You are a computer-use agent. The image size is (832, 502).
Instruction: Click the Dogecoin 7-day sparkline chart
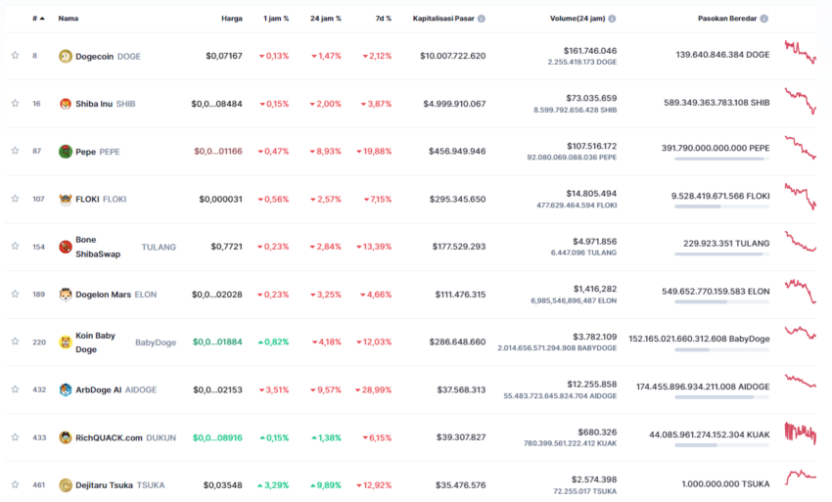click(800, 52)
